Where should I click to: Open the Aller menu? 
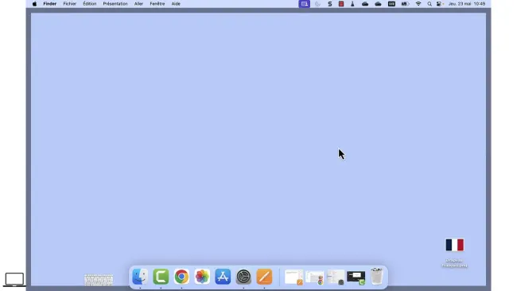pos(138,4)
